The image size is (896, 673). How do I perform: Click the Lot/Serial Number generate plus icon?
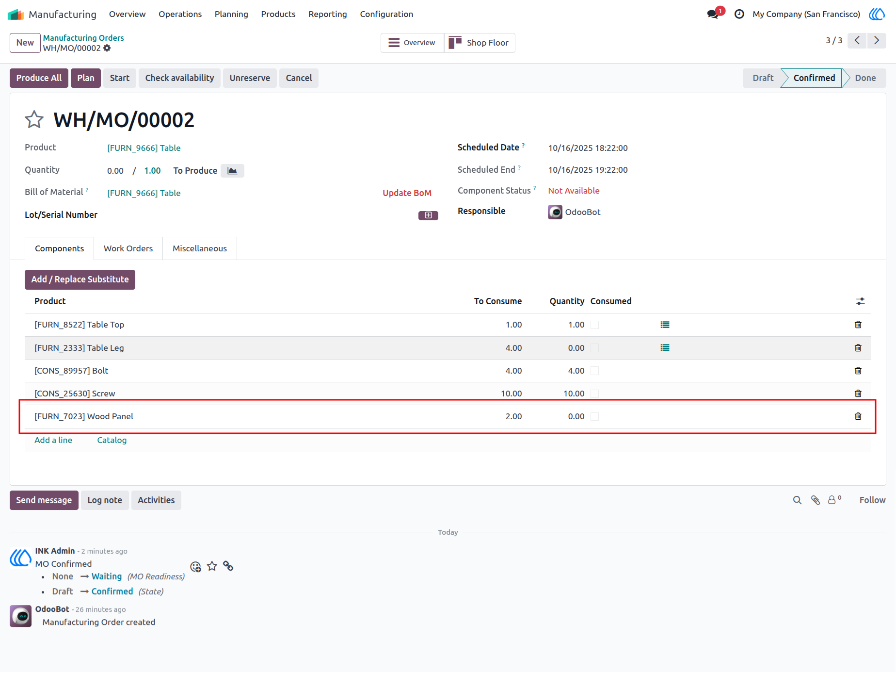pos(428,215)
